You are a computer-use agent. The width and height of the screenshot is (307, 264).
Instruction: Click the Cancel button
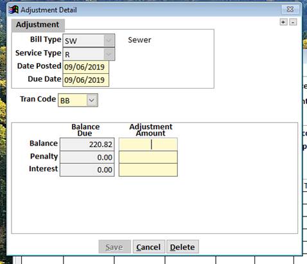coord(149,247)
